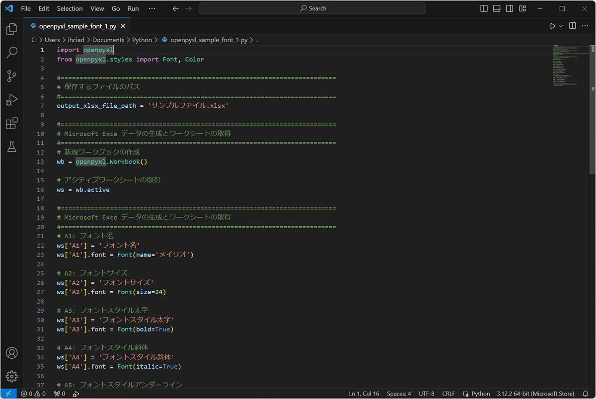
Task: Click the CRLF end-of-line indicator
Action: pos(448,394)
